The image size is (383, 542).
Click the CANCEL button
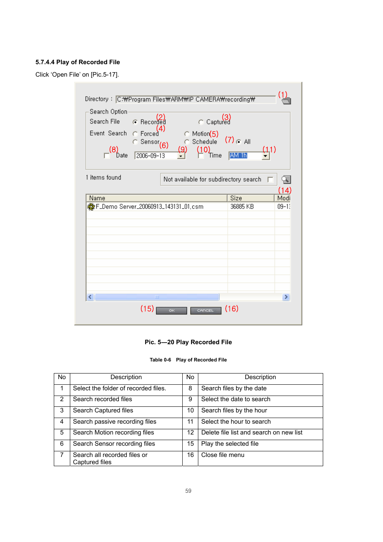(x=206, y=311)
